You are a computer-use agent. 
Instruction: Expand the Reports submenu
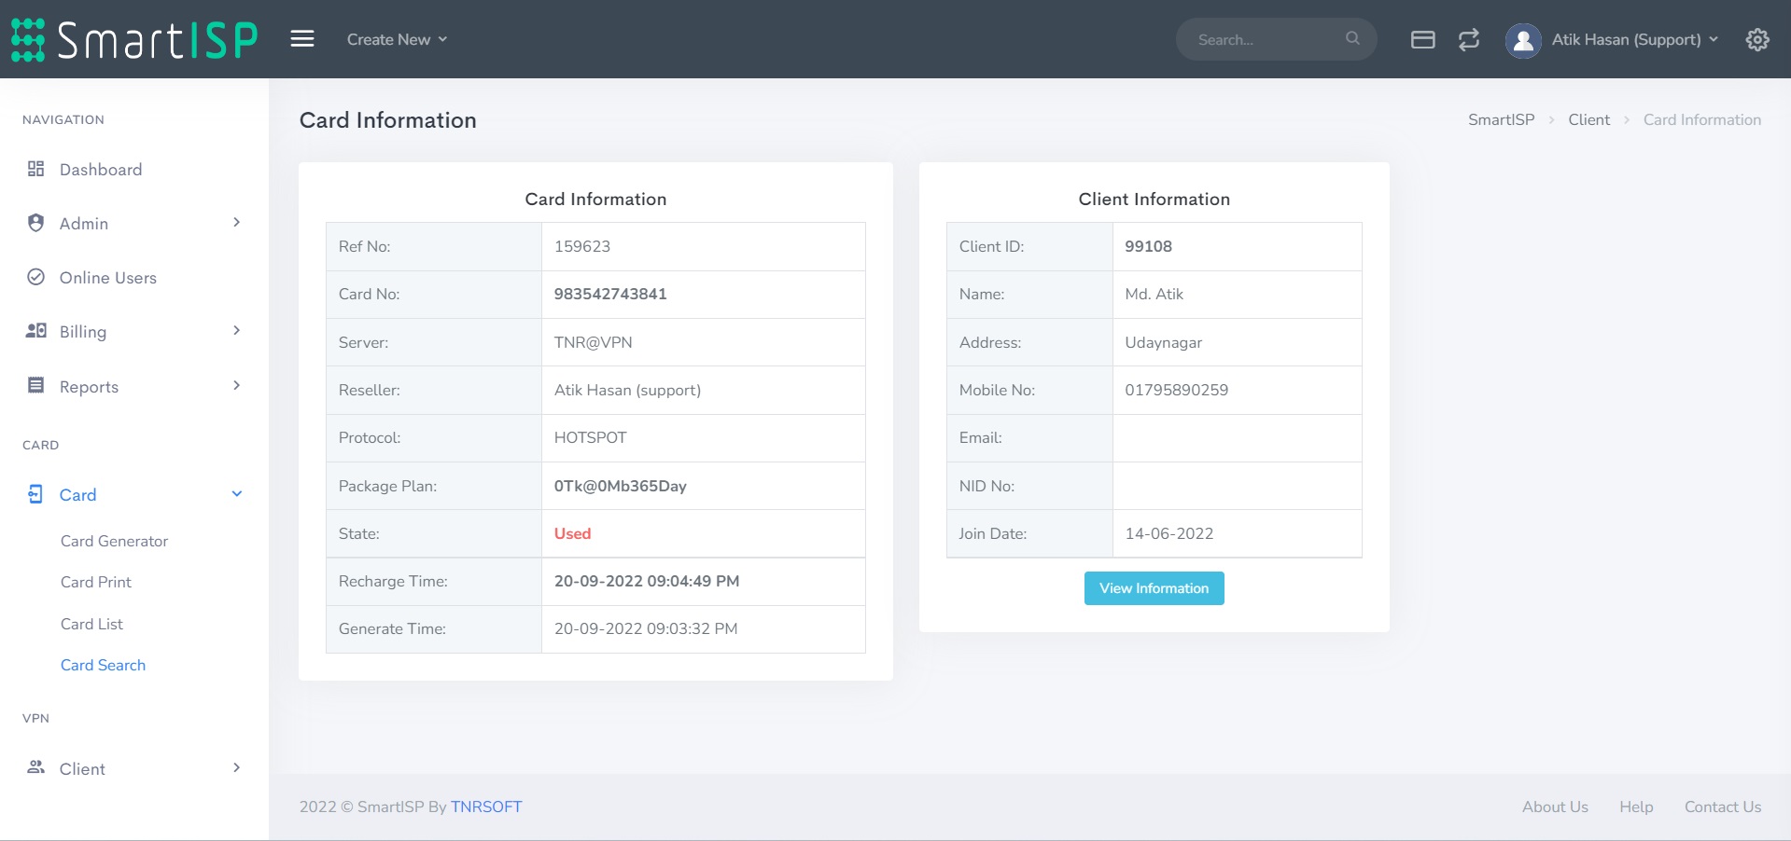point(236,386)
